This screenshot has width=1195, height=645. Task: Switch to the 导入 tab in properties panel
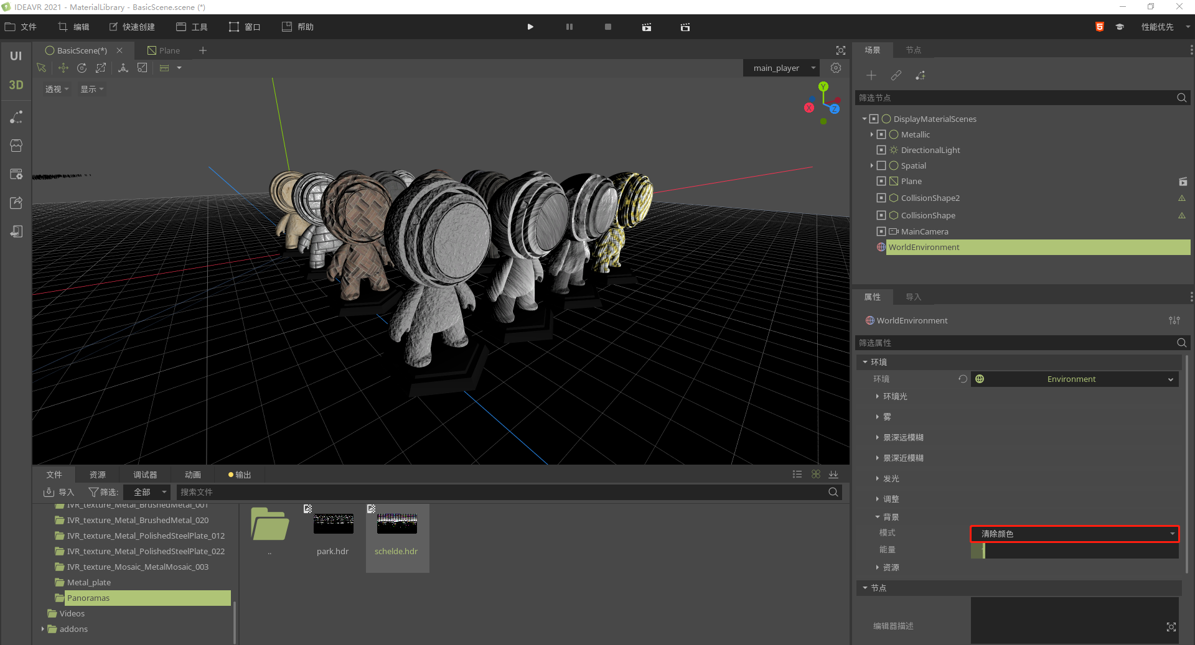pyautogui.click(x=913, y=297)
